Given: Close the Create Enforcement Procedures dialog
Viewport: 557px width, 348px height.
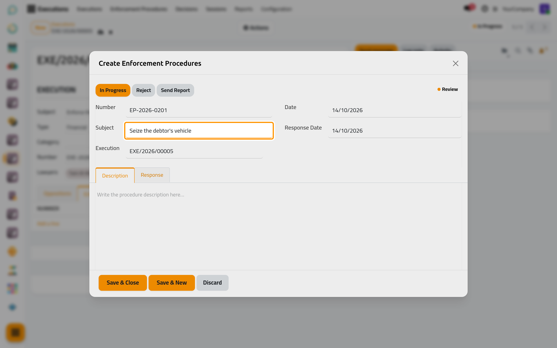Looking at the screenshot, I should pyautogui.click(x=455, y=64).
